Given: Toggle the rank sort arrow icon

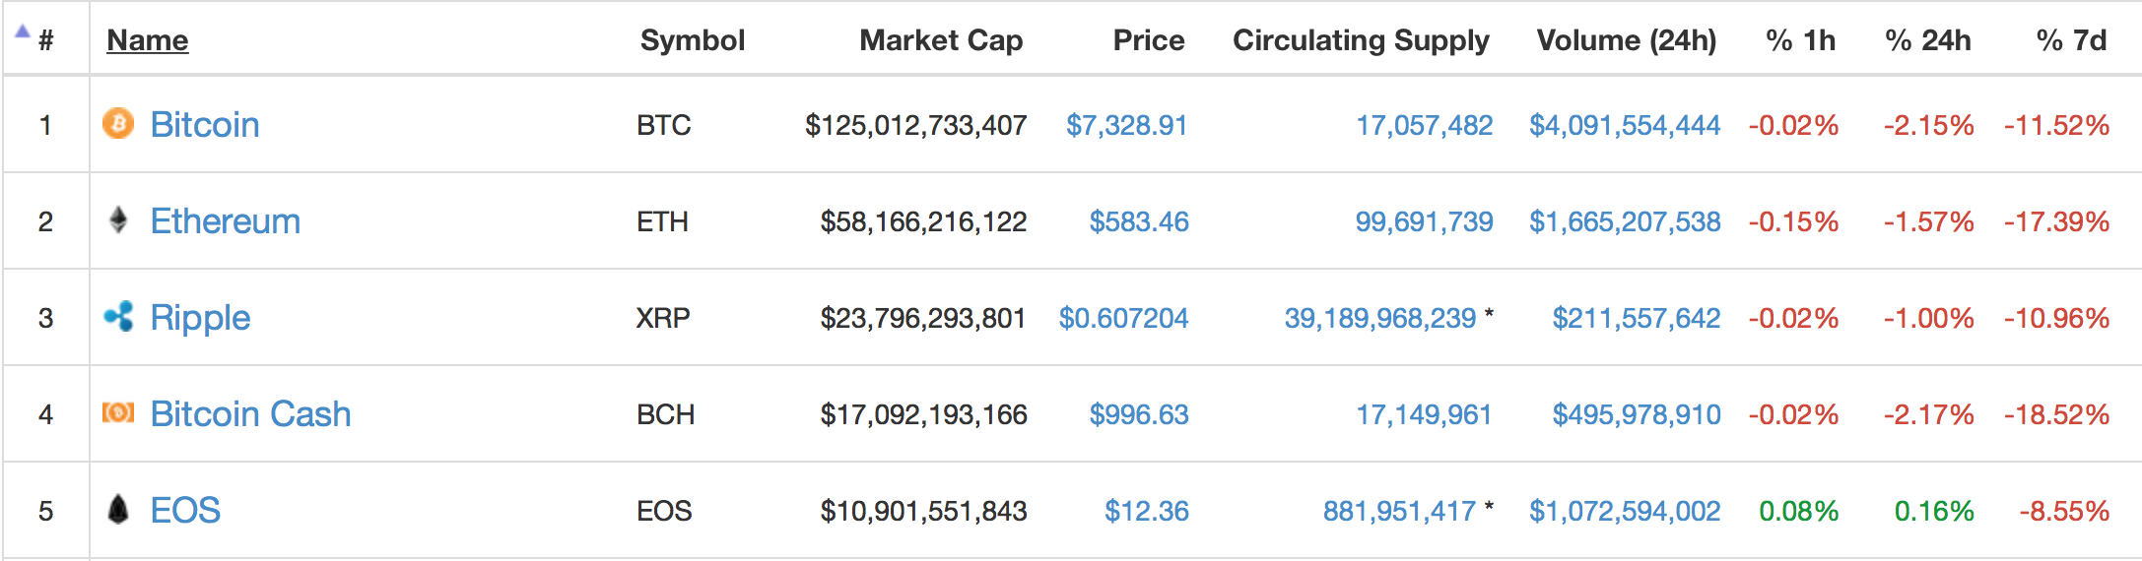Looking at the screenshot, I should 23,31.
